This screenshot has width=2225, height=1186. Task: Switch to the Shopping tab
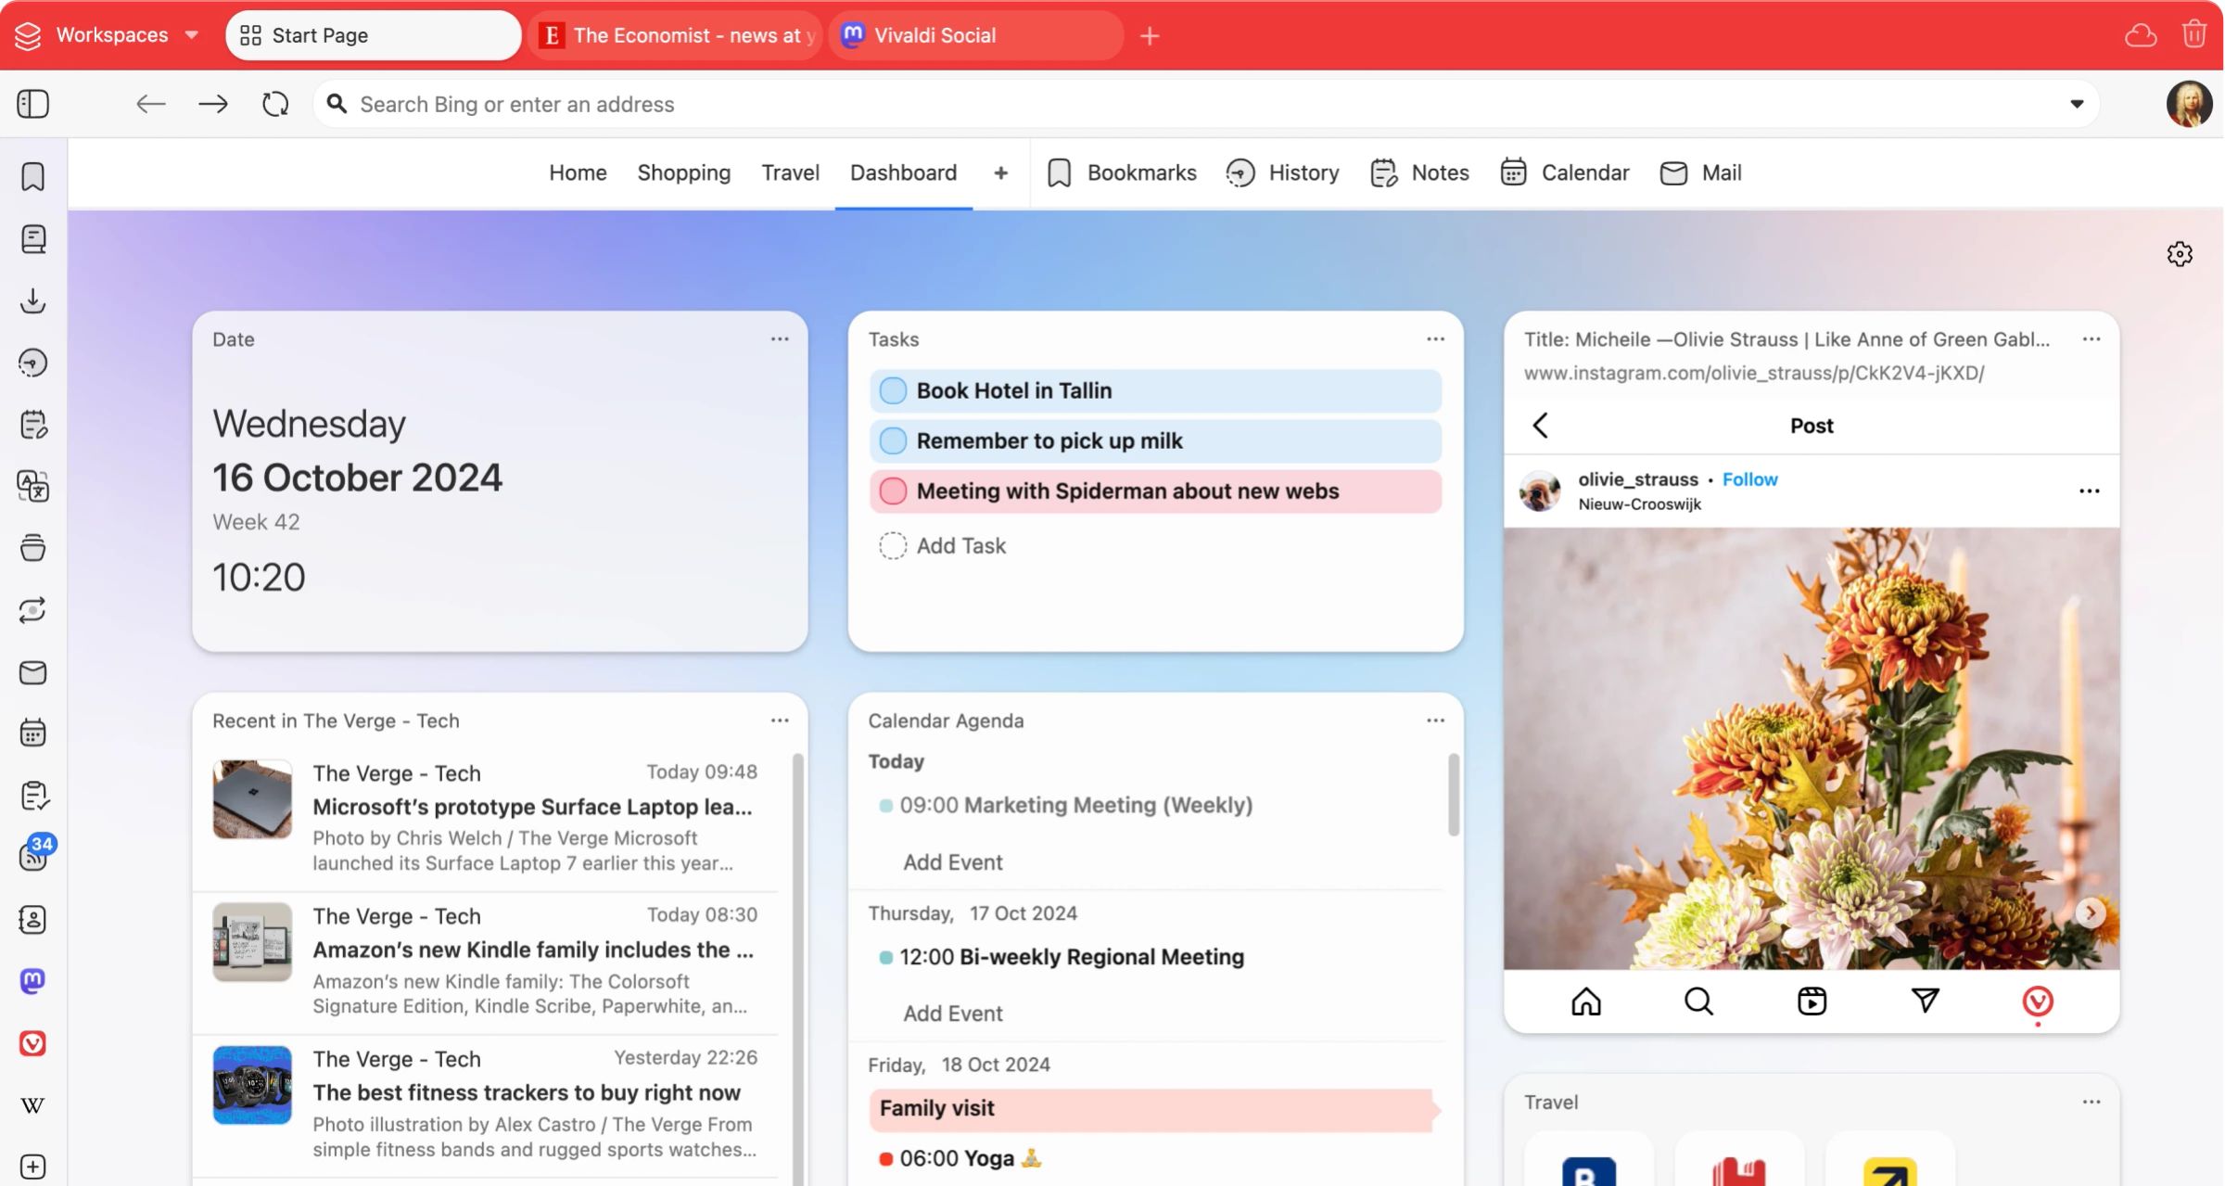click(683, 172)
